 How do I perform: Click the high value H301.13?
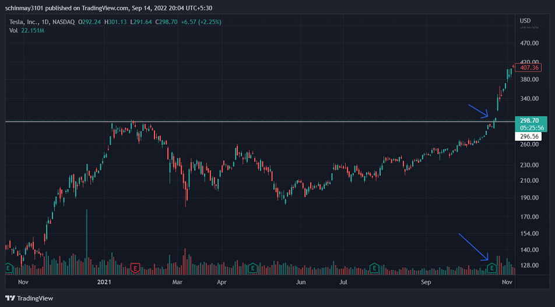(115, 22)
